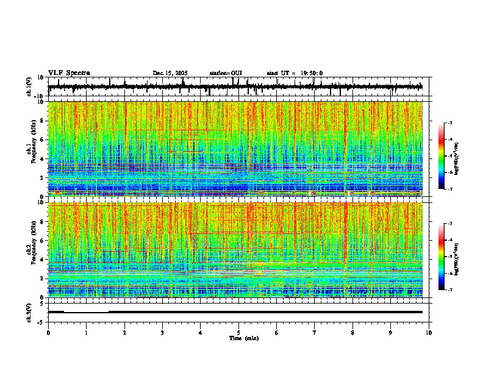Screen dimensions: 483x373
Task: Click inside the ch.1 spectrogram panel
Action: 235,149
